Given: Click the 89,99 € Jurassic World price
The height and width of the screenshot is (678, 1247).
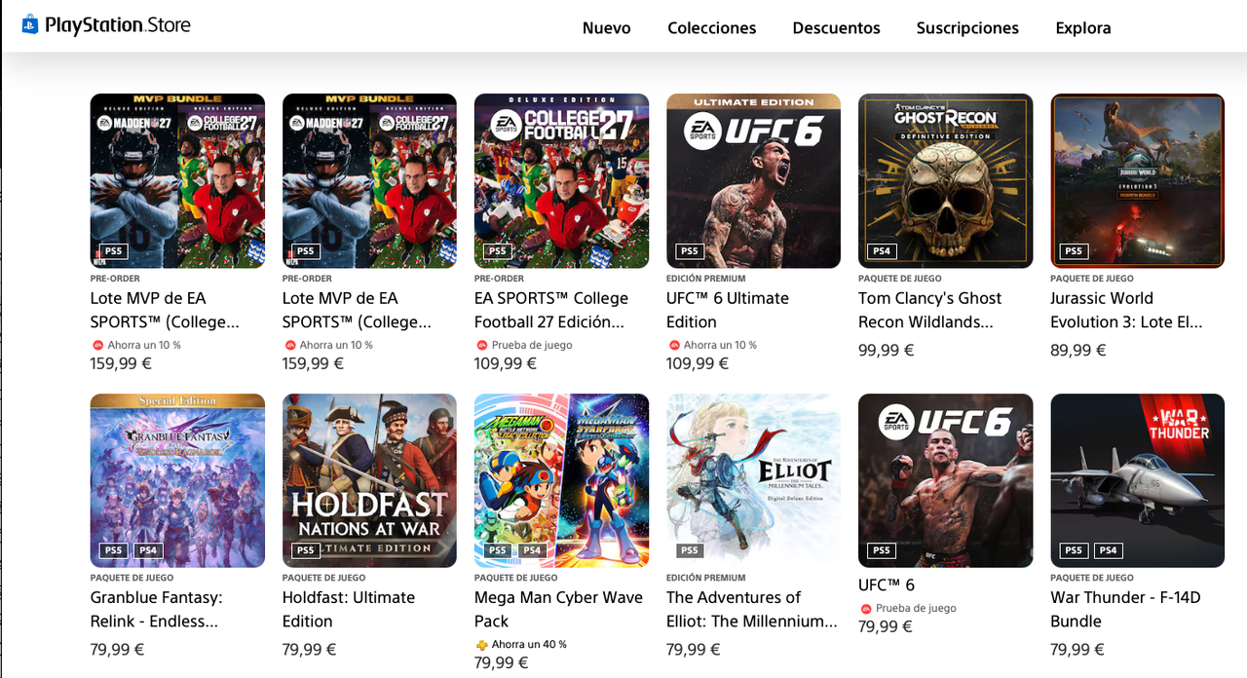Looking at the screenshot, I should click(x=1077, y=350).
